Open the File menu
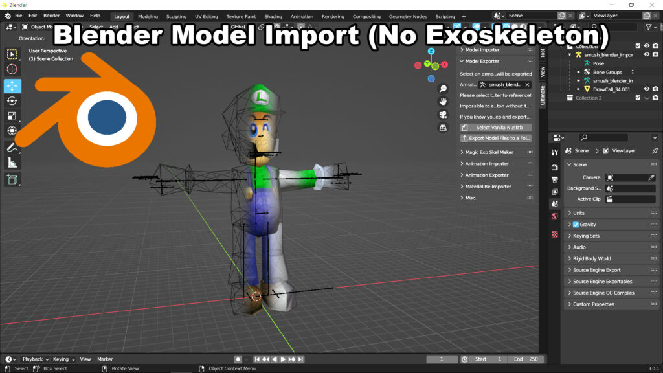Image resolution: width=663 pixels, height=373 pixels. tap(19, 16)
